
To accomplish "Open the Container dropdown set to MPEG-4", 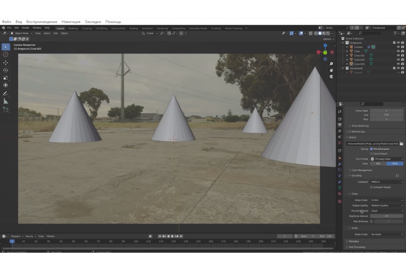I will coord(387,182).
